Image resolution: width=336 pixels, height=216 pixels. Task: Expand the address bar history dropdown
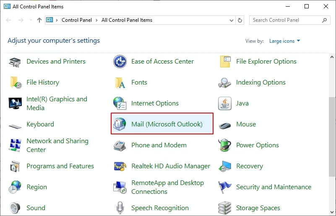tap(232, 20)
